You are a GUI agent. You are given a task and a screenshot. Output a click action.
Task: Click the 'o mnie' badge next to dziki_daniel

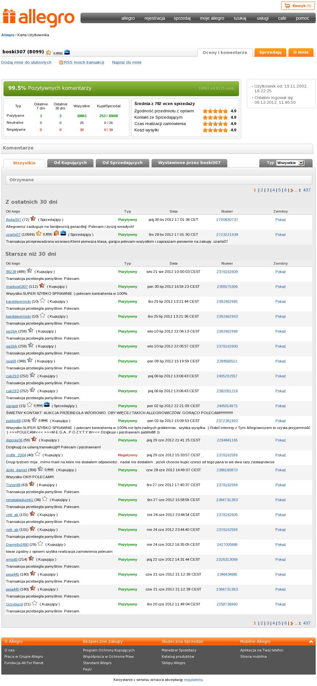[49, 470]
